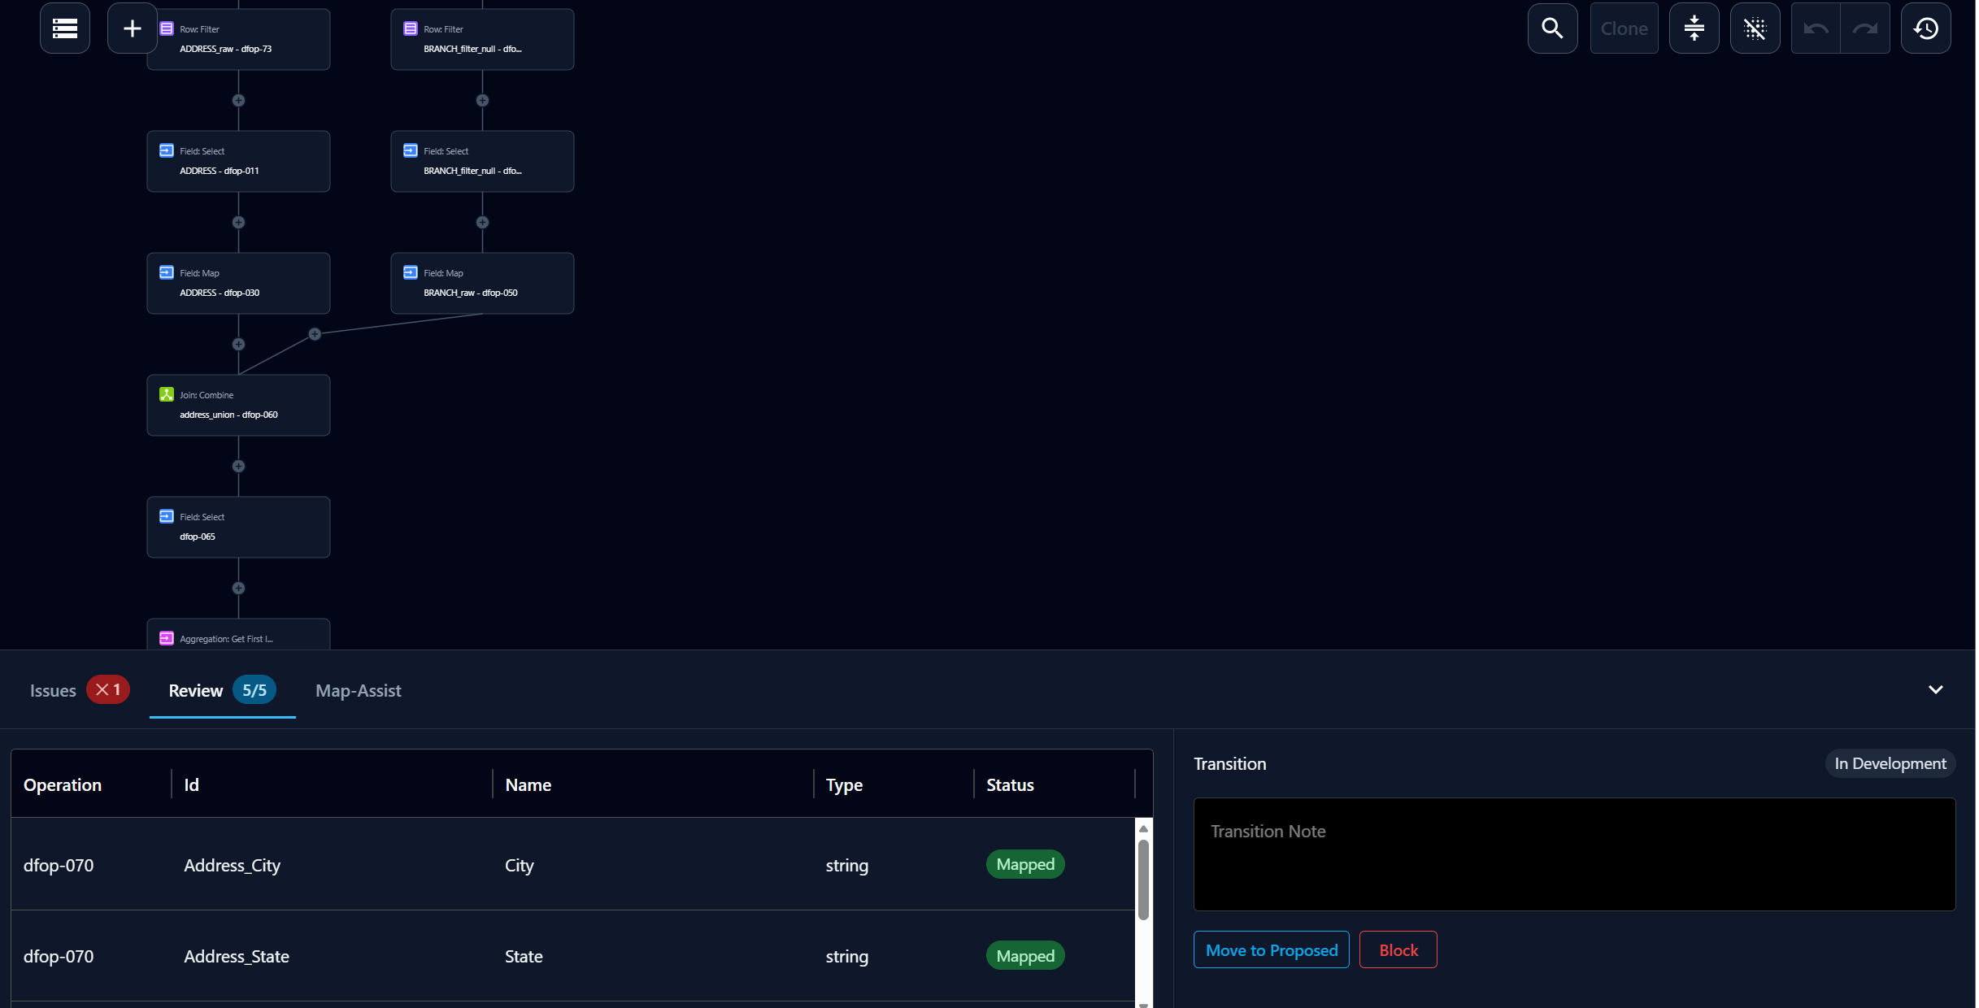This screenshot has width=1979, height=1008.
Task: Click the undo arrow
Action: (1816, 28)
